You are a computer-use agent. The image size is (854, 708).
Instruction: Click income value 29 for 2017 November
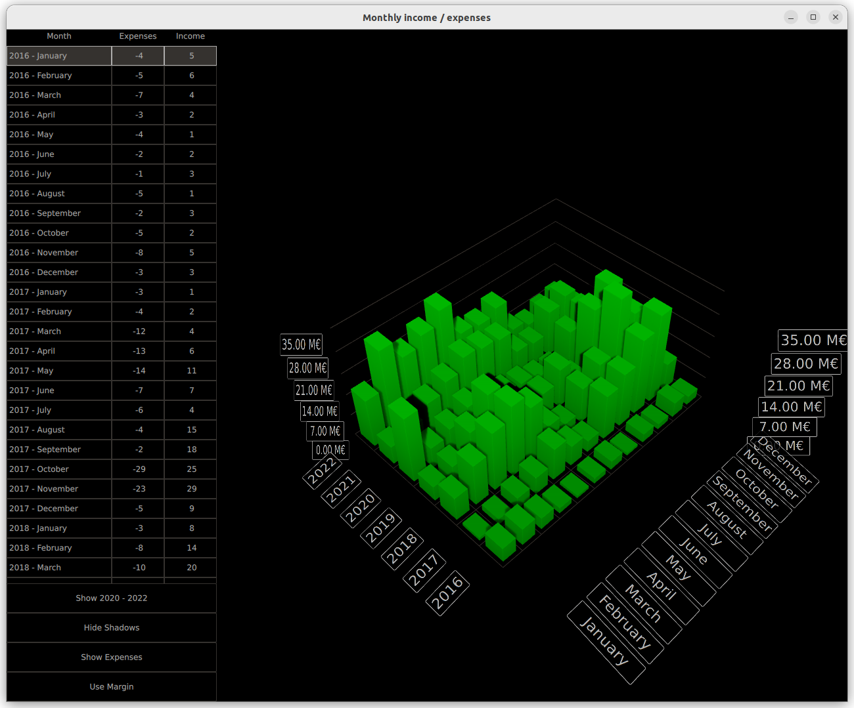(x=191, y=489)
